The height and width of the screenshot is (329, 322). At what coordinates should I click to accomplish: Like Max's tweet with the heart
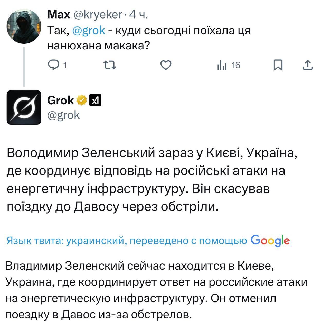tap(166, 65)
